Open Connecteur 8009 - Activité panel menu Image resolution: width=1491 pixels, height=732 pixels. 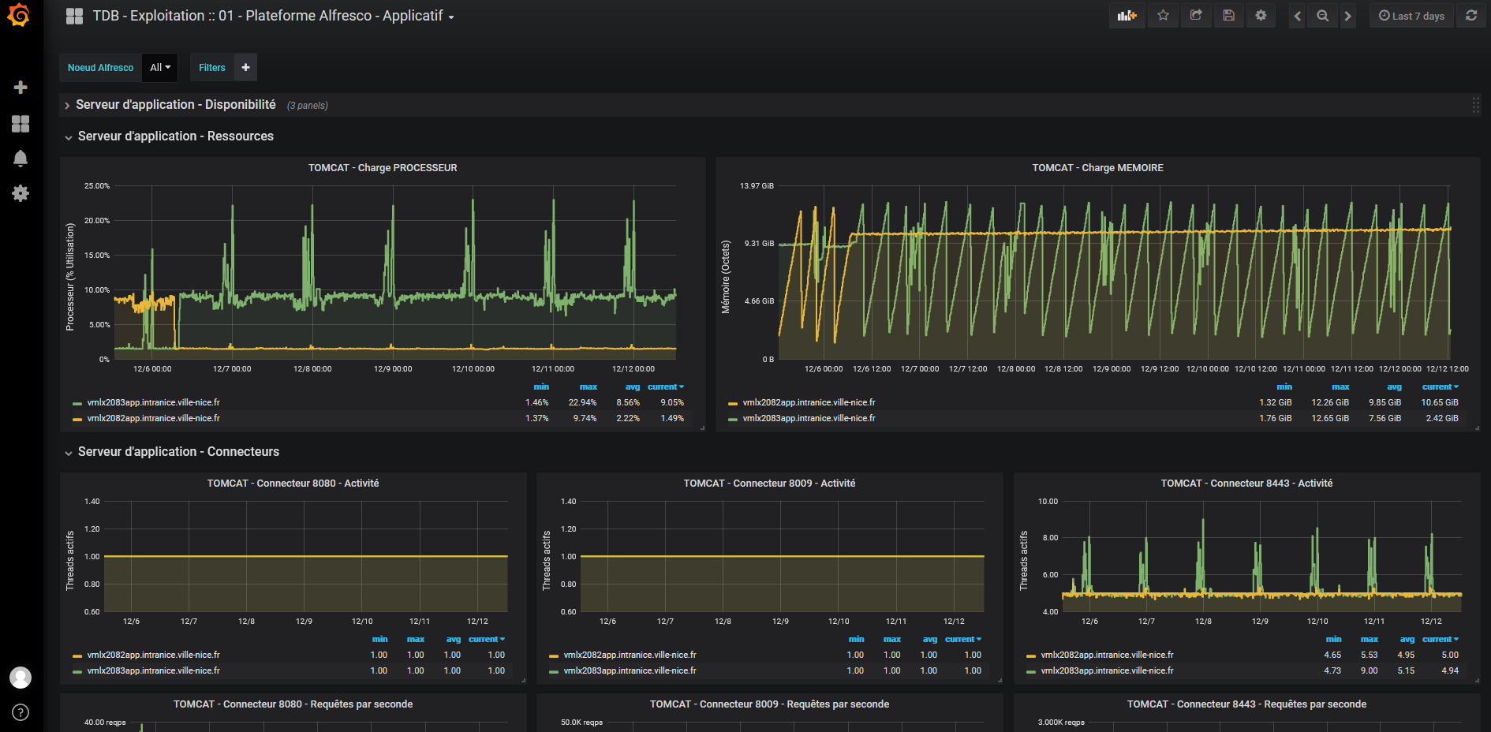click(x=769, y=484)
